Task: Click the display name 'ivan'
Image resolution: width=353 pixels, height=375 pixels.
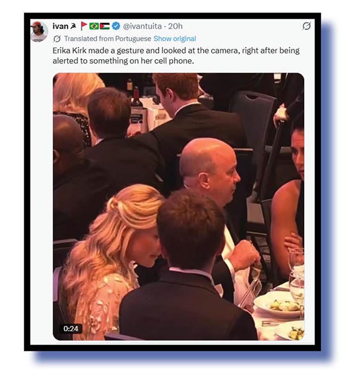Action: (61, 26)
